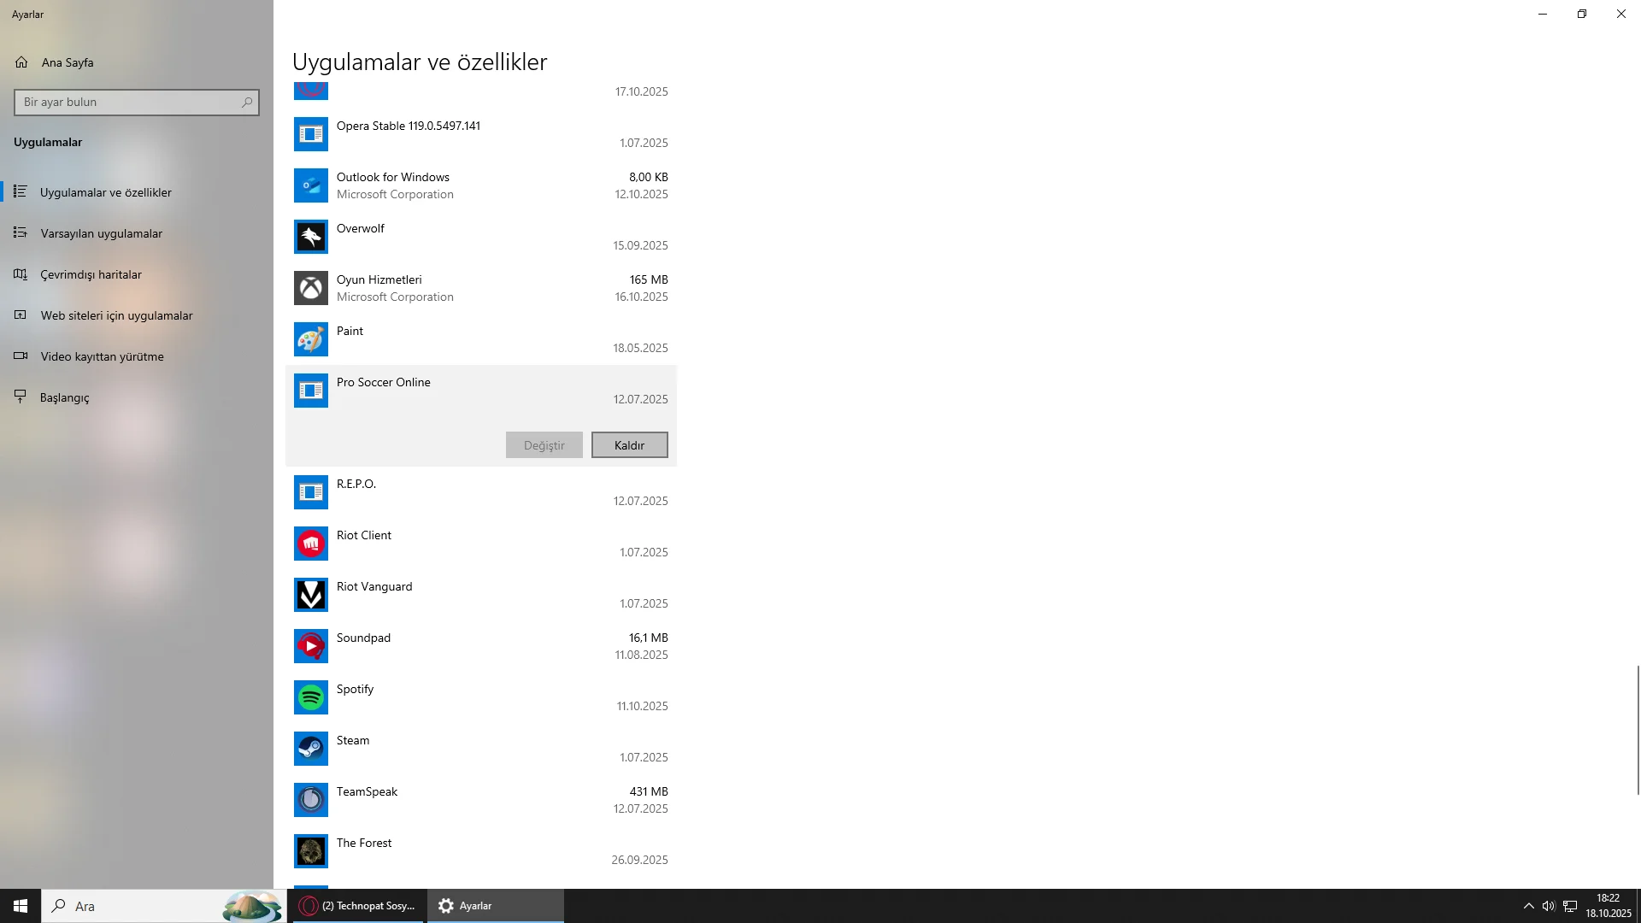1641x923 pixels.
Task: Click the Soundpad app icon
Action: click(310, 646)
